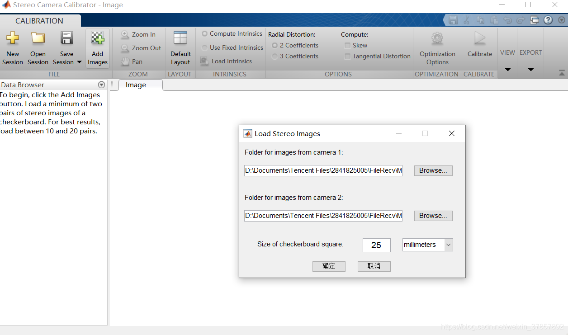This screenshot has height=335, width=568.
Task: Click quick access Paste icon
Action: click(494, 20)
